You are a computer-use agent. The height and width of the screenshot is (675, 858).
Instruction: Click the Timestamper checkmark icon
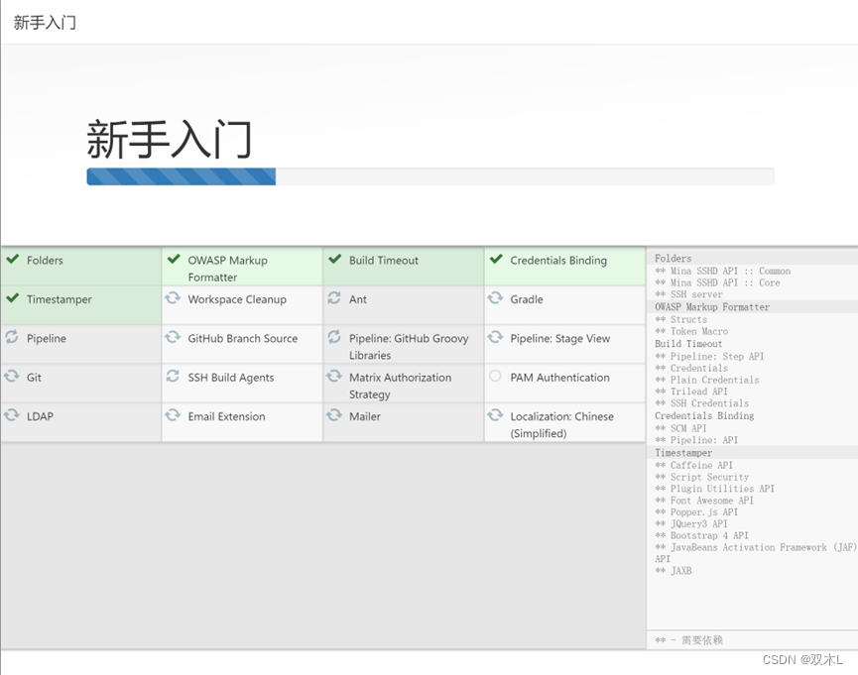(13, 298)
